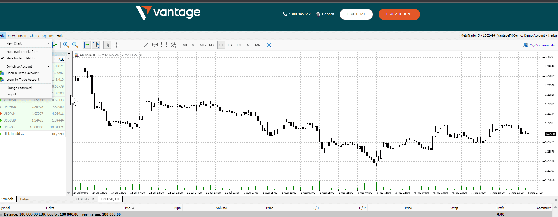This screenshot has height=217, width=558.
Task: Expand the New Chart submenu
Action: (x=26, y=43)
